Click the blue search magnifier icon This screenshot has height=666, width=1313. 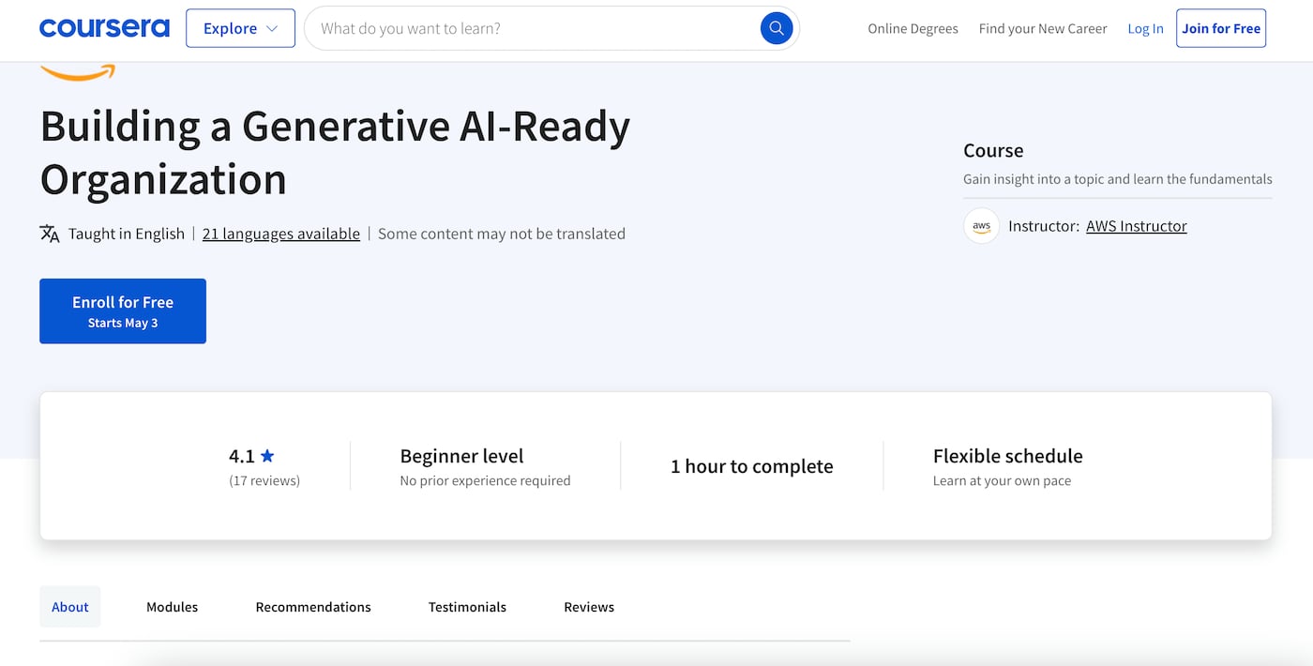tap(776, 28)
